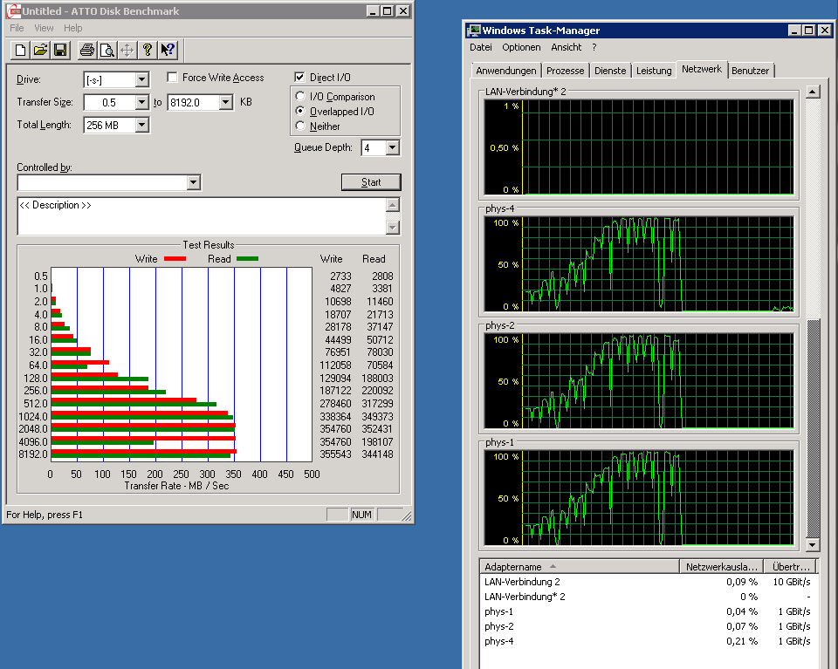The height and width of the screenshot is (669, 838).
Task: Click the Start benchmark button
Action: [371, 182]
